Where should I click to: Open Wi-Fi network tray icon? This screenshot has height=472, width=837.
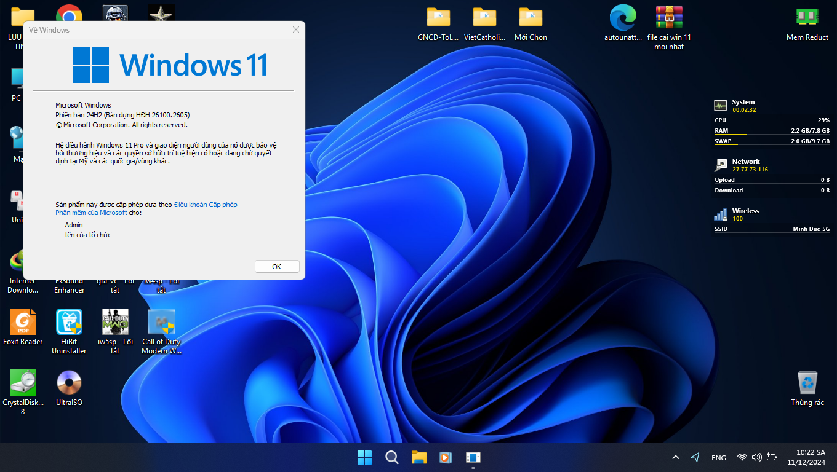click(742, 457)
